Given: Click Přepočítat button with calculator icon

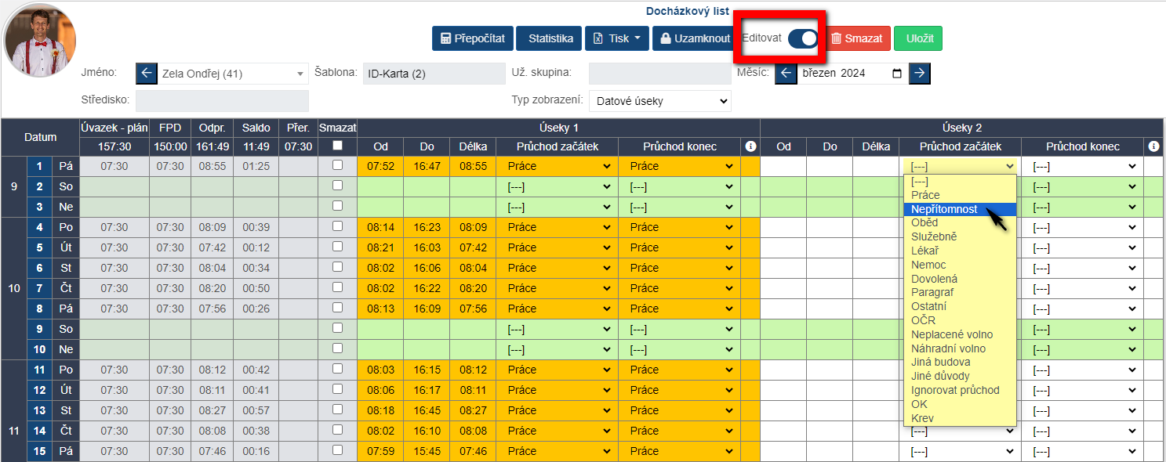Looking at the screenshot, I should click(473, 38).
